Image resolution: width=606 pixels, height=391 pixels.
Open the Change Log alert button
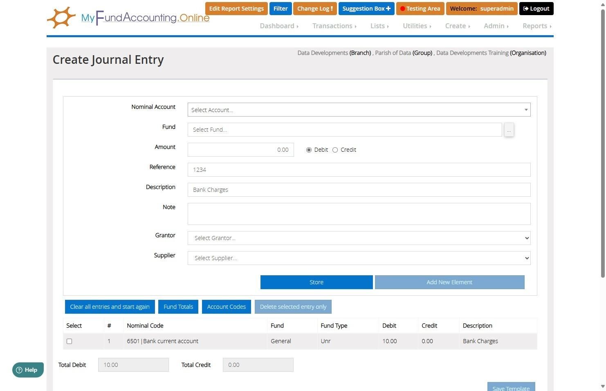(x=315, y=9)
